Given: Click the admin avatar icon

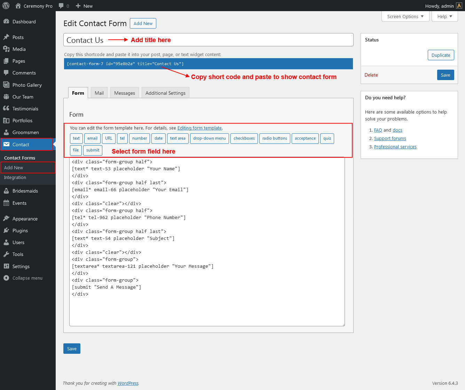Looking at the screenshot, I should click(459, 6).
